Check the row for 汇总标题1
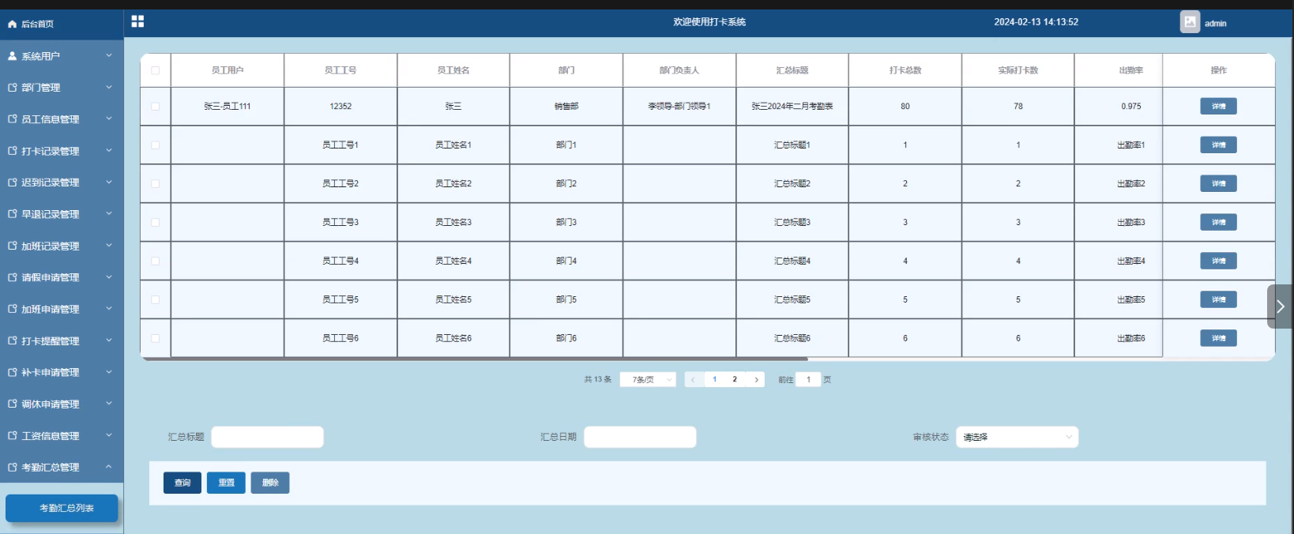Viewport: 1294px width, 534px height. click(156, 145)
